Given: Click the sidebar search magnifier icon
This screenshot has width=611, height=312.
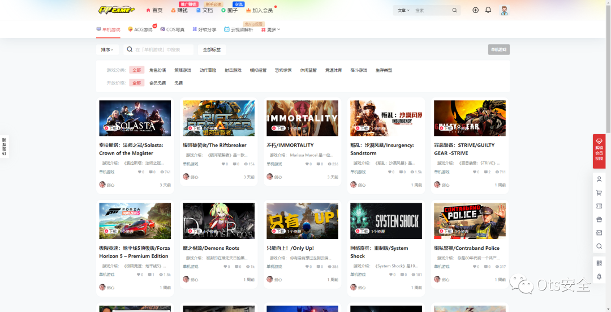Looking at the screenshot, I should [x=599, y=246].
